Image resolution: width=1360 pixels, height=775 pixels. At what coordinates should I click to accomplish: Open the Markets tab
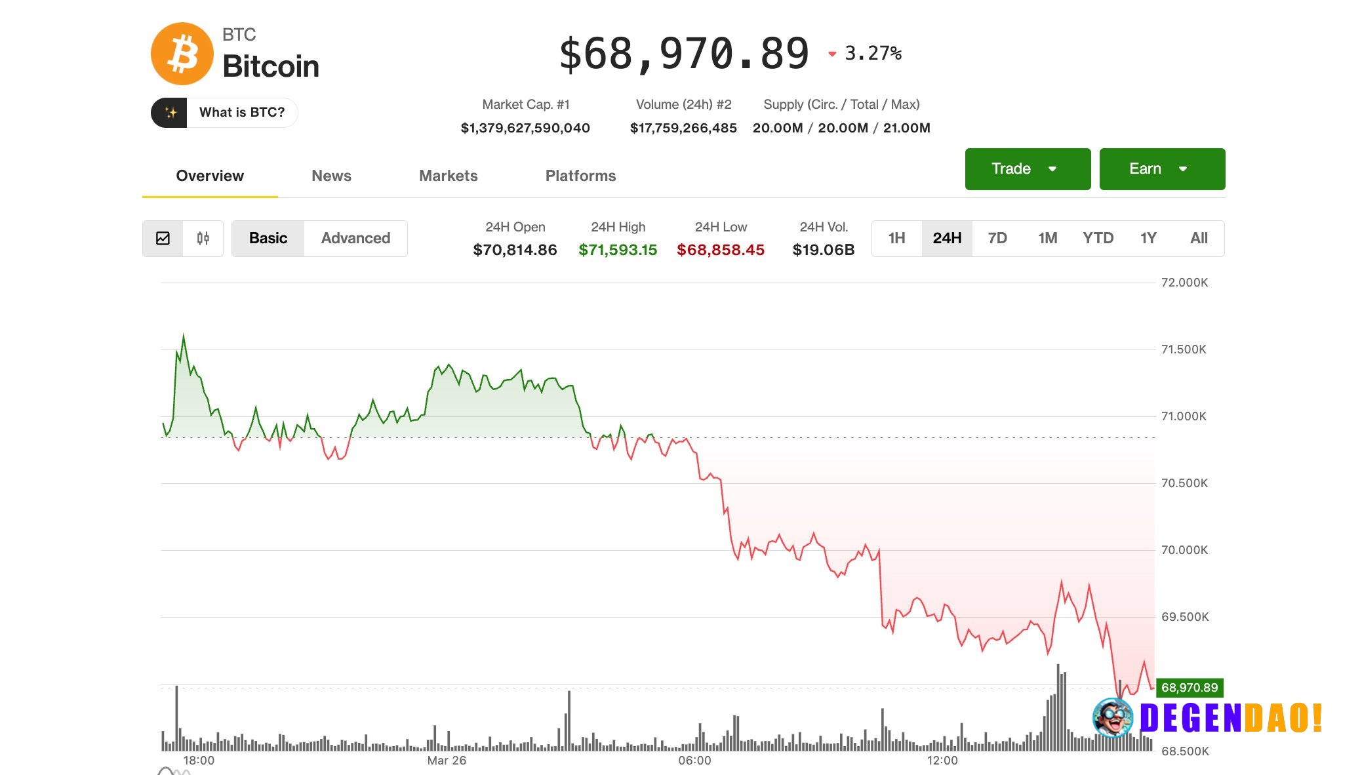pyautogui.click(x=448, y=176)
